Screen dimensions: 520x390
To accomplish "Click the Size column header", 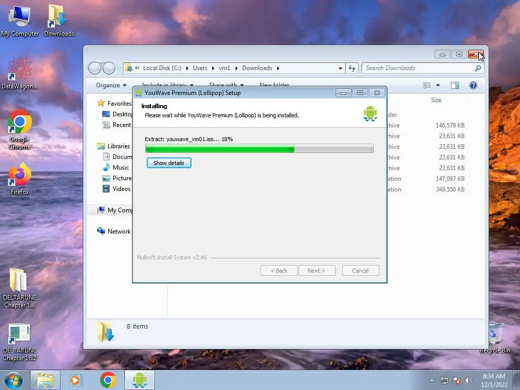I will 436,100.
